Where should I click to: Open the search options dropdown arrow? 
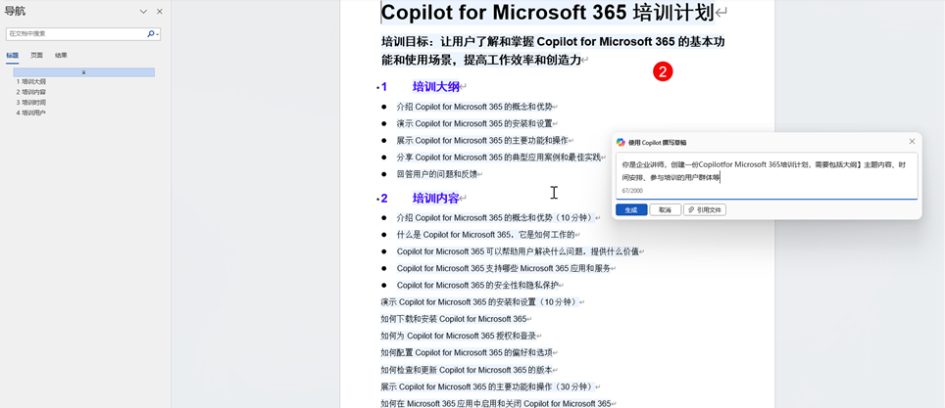158,35
